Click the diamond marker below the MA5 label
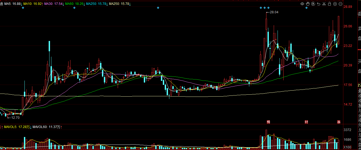This screenshot has width=361, height=150. pos(23,8)
